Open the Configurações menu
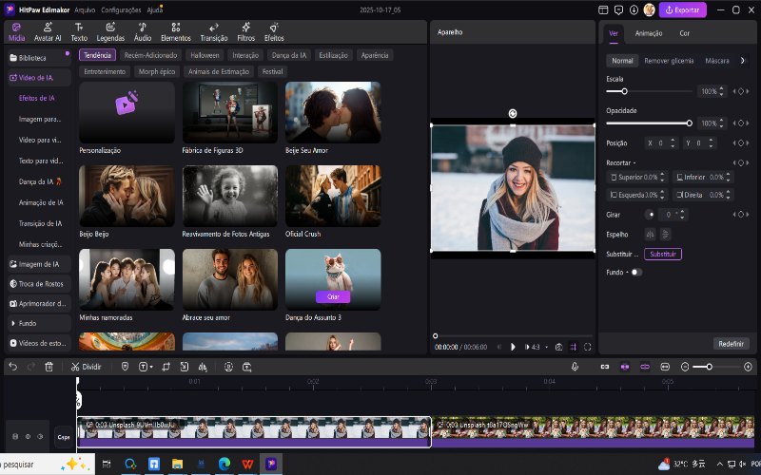The image size is (761, 475). (122, 9)
